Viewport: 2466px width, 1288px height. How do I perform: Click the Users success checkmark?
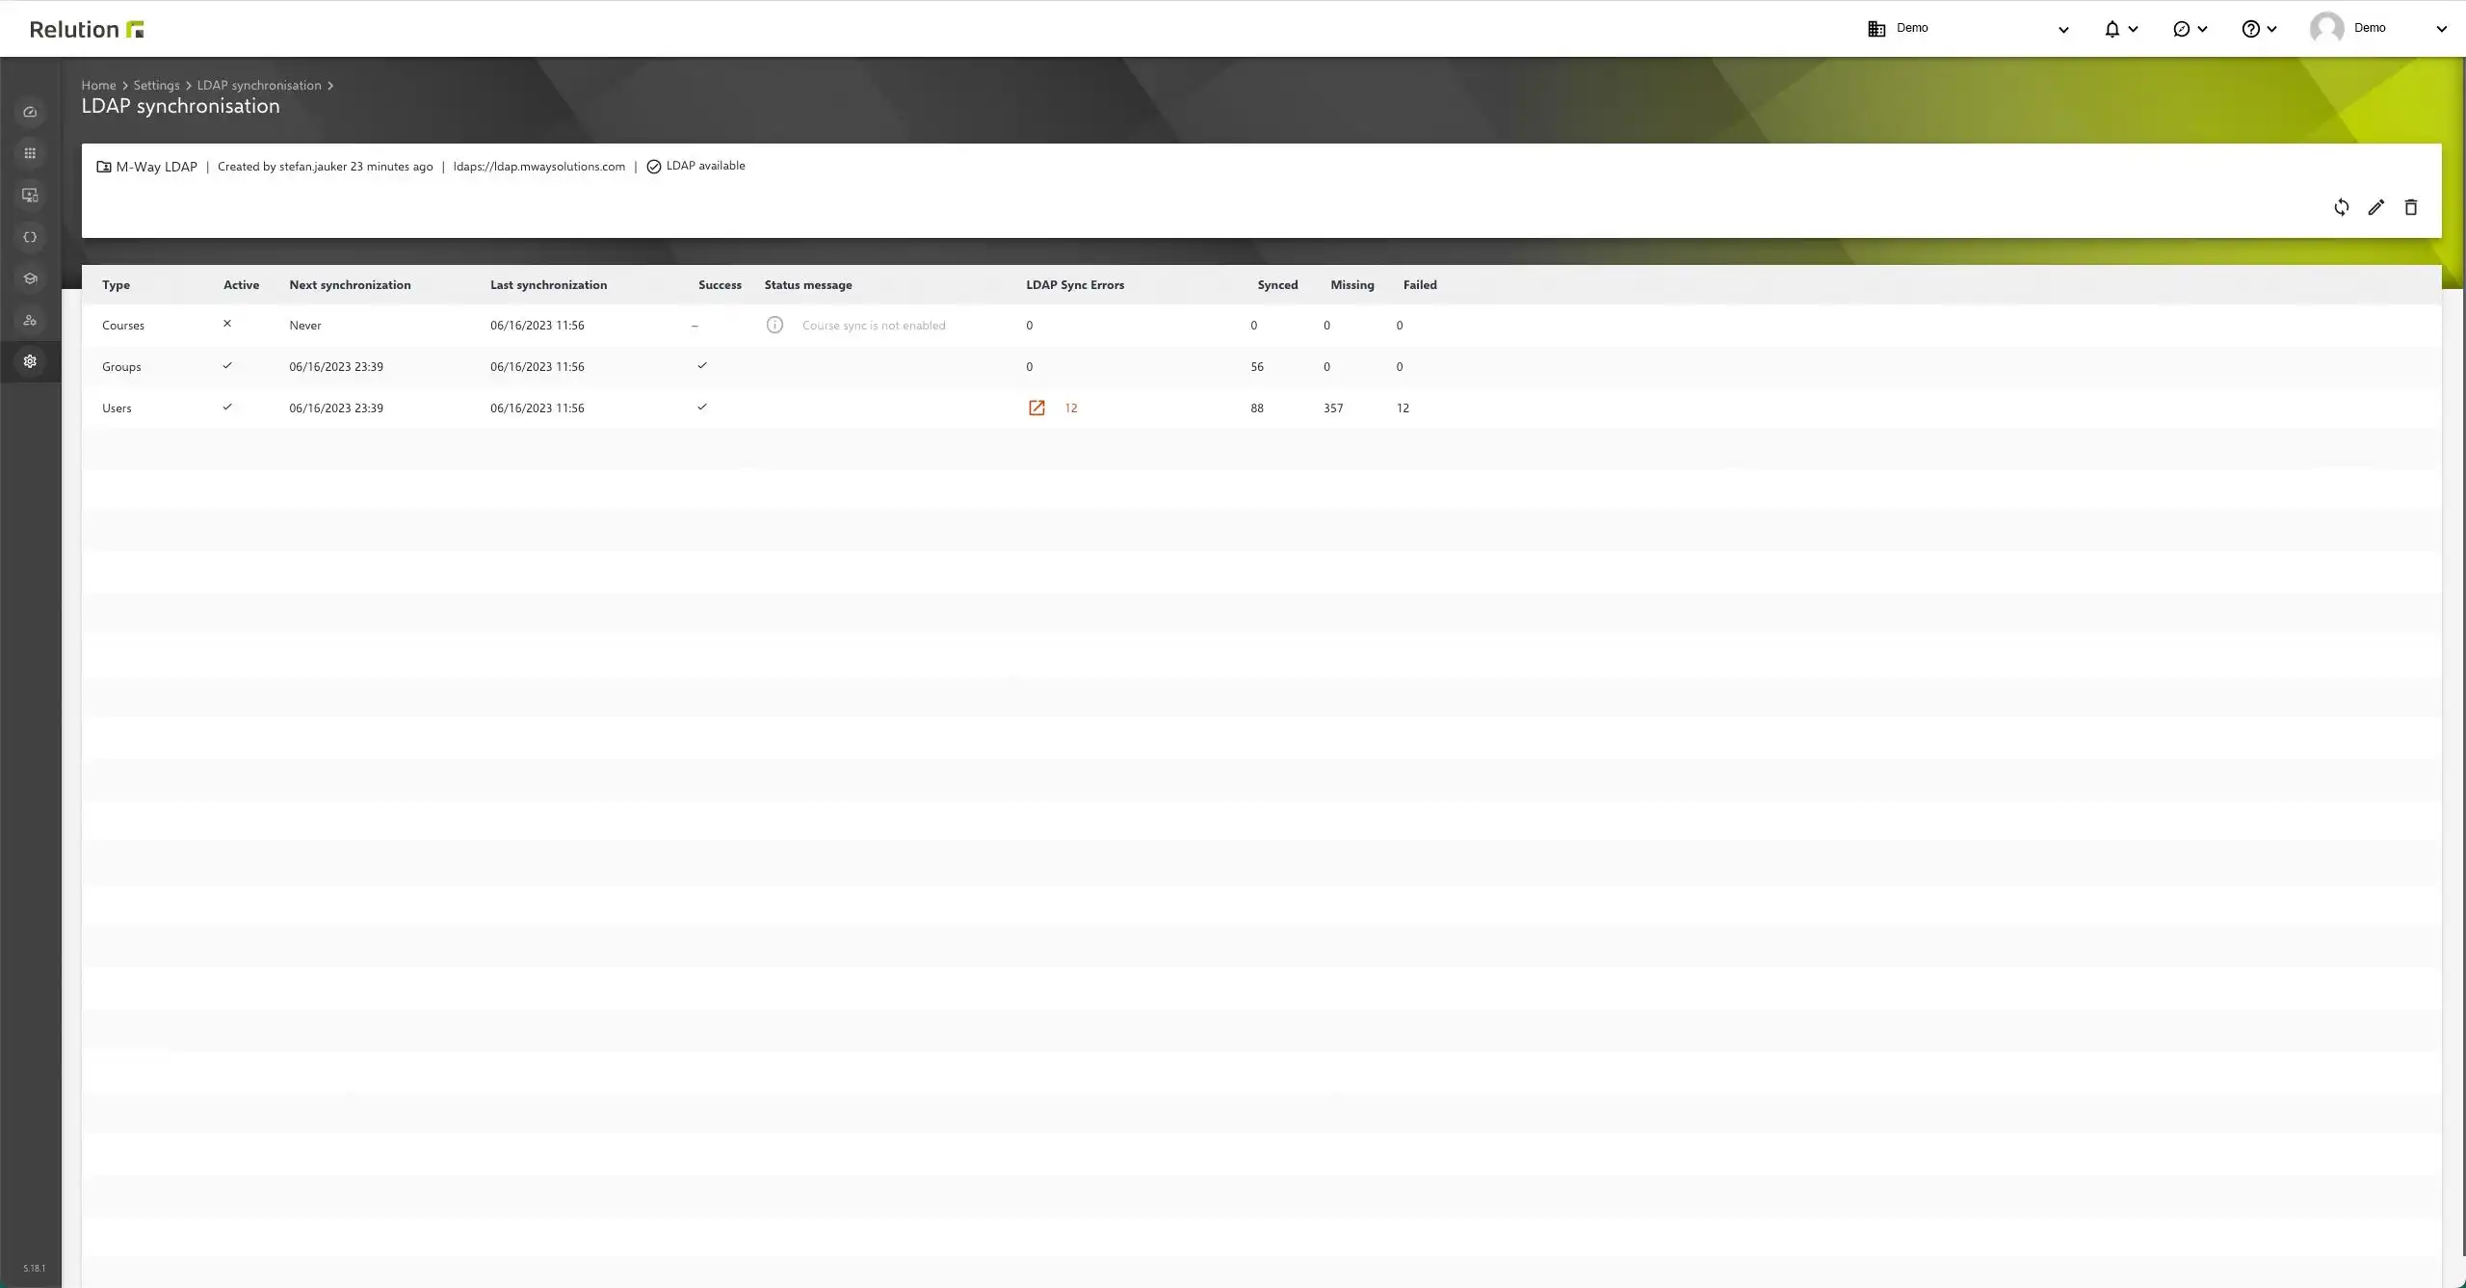702,407
